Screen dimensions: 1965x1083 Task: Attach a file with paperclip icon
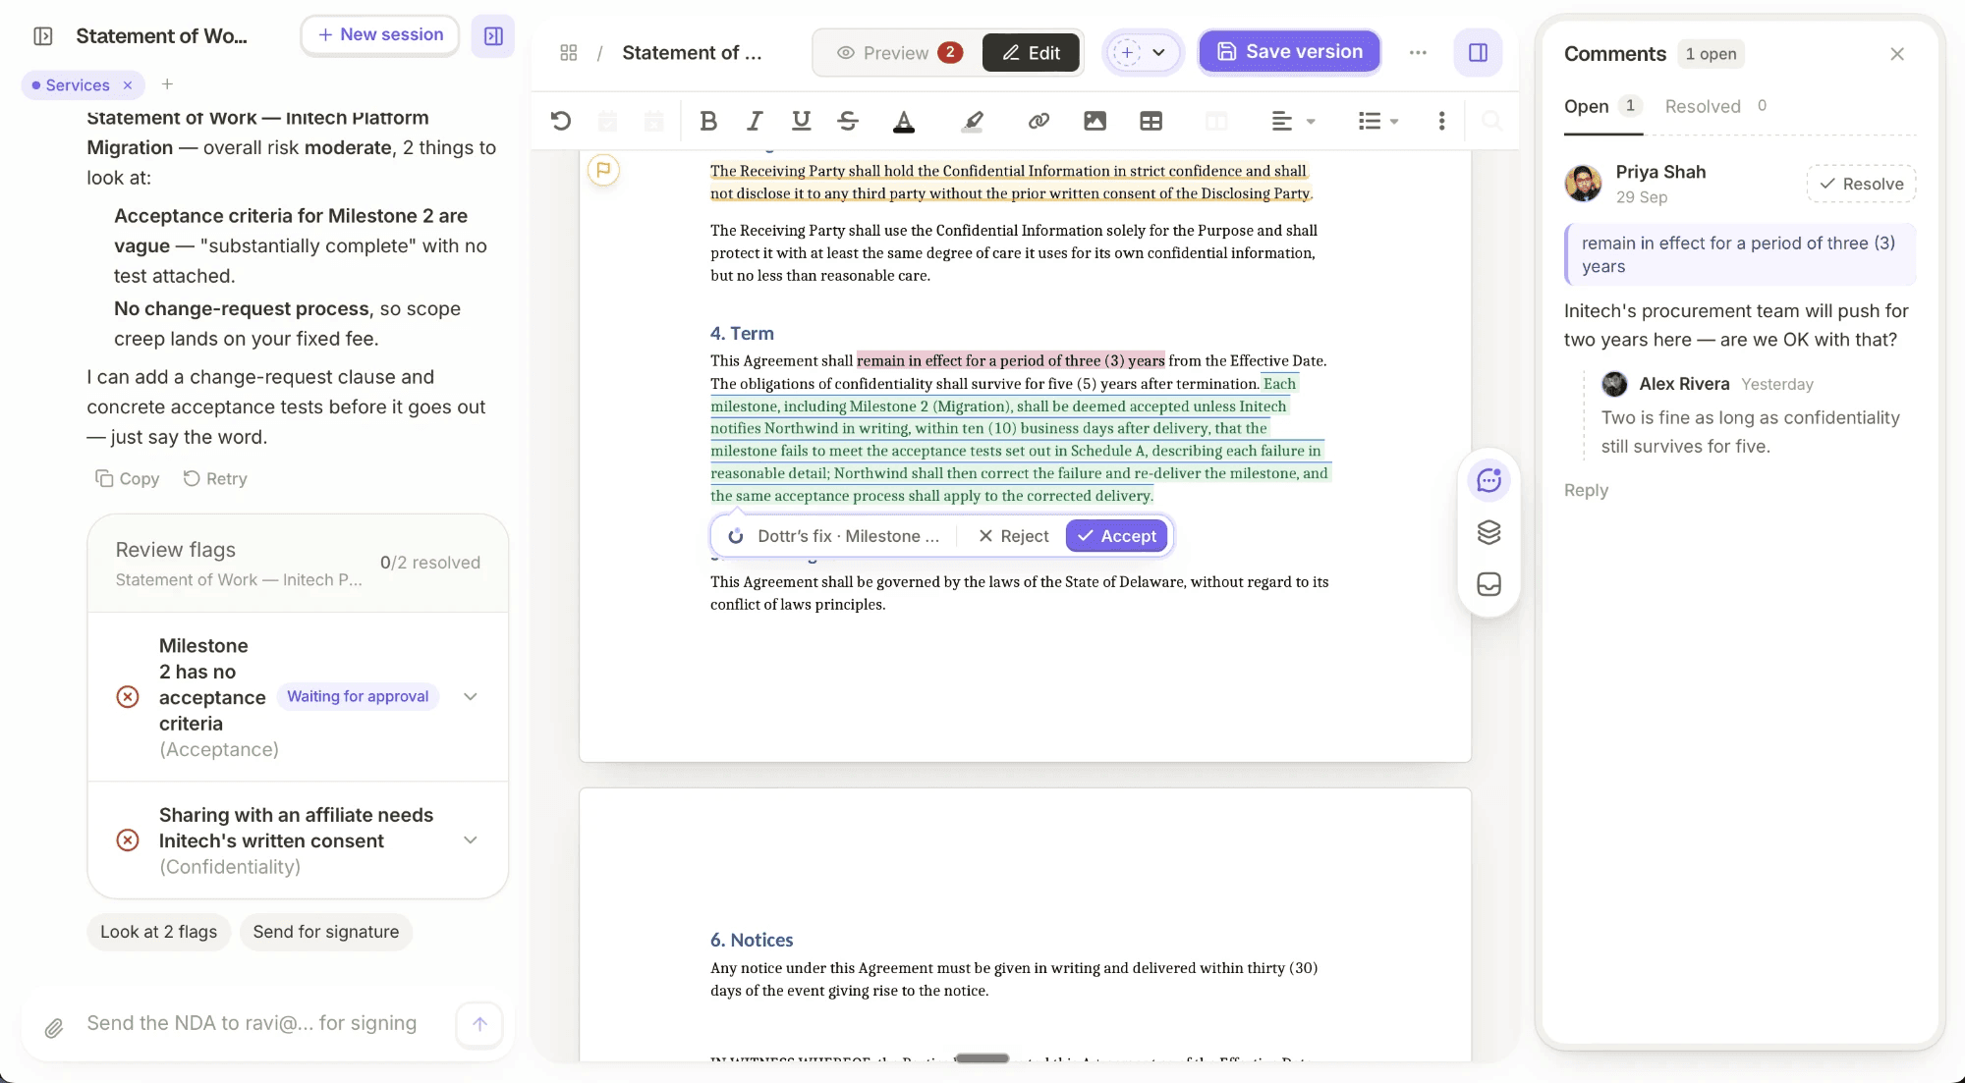coord(54,1028)
